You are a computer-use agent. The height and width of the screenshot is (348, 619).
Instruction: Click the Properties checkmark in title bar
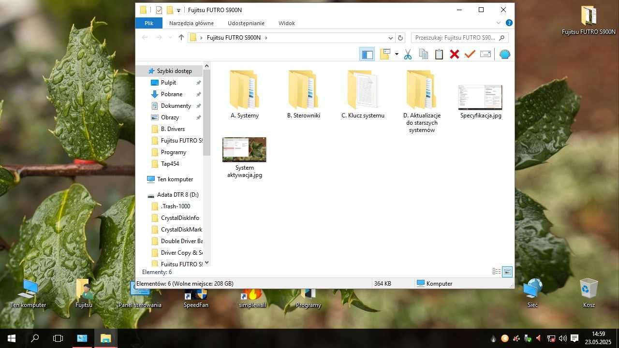pos(159,10)
